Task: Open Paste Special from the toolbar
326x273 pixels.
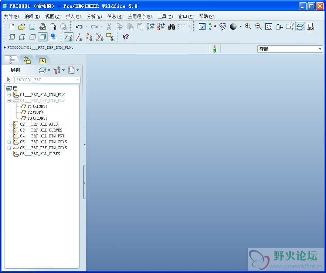Action: [140, 27]
